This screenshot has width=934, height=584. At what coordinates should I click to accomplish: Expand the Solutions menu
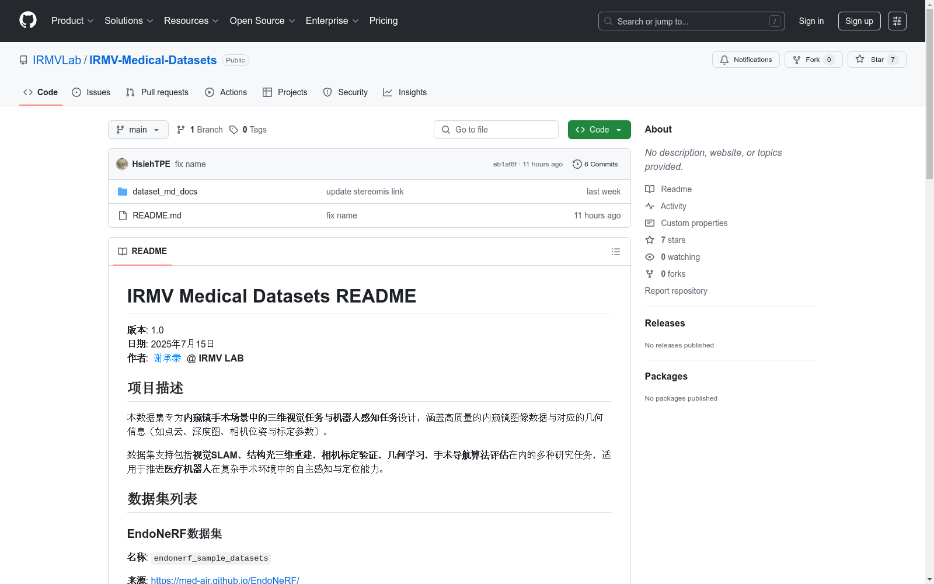(129, 20)
